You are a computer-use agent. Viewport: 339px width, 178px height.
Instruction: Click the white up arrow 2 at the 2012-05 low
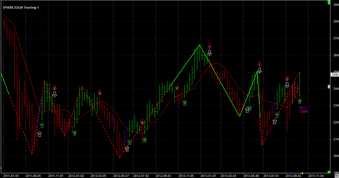coord(127,149)
